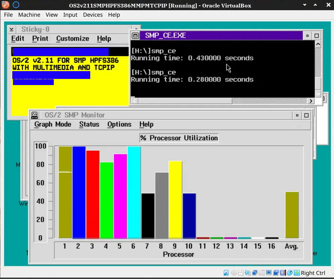Click the SMP_CE.EXE window title bar

[221, 35]
